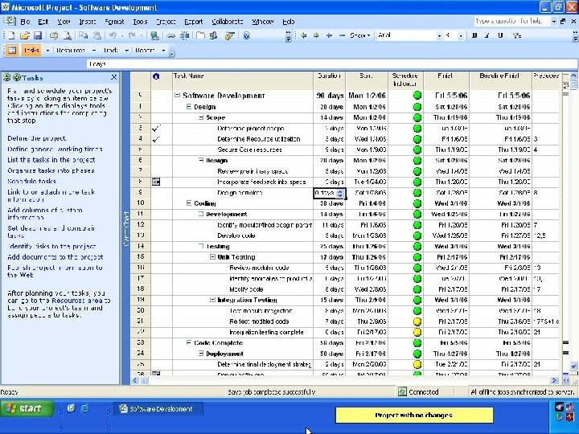Open the Tools menu
The image size is (579, 434).
tap(140, 22)
